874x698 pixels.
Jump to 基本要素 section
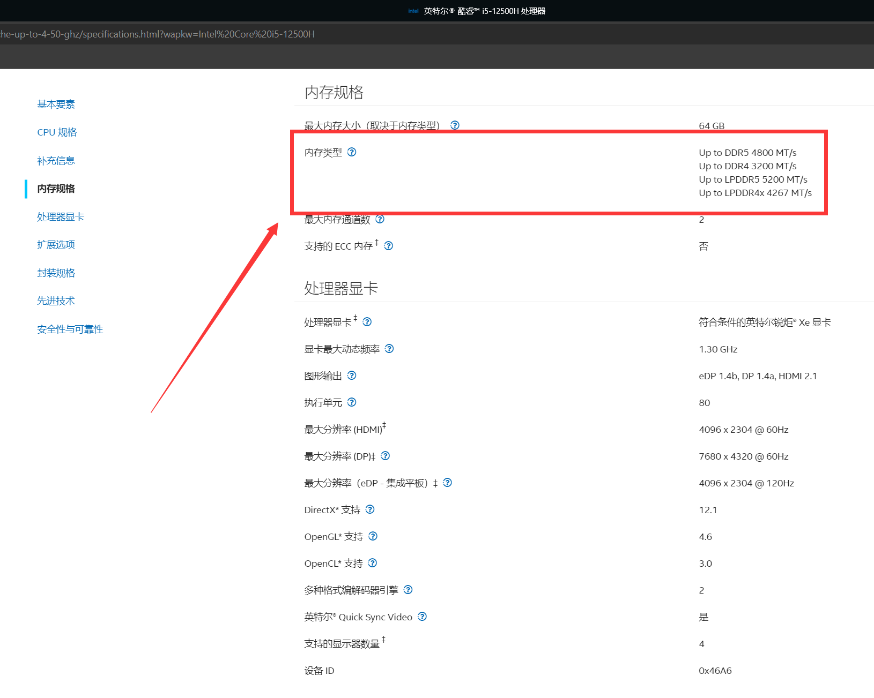point(56,104)
